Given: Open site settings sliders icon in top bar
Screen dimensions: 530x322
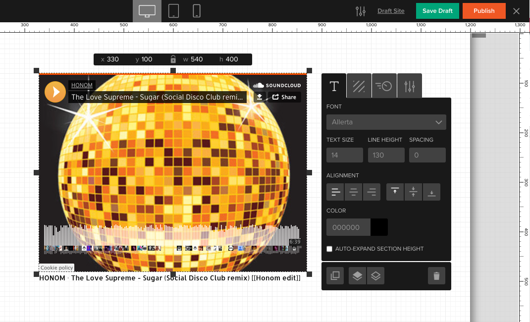Looking at the screenshot, I should point(361,11).
